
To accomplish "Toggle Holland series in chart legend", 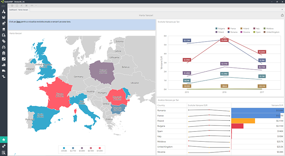I will tap(245, 28).
